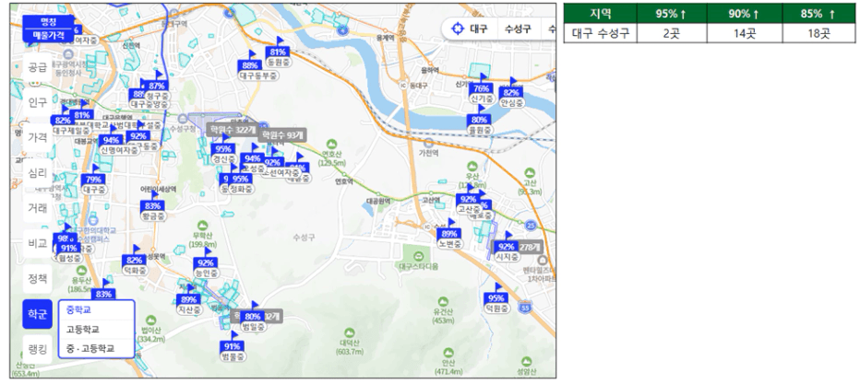Open the 고산중 92% flag marker
This screenshot has width=860, height=384.
point(469,199)
